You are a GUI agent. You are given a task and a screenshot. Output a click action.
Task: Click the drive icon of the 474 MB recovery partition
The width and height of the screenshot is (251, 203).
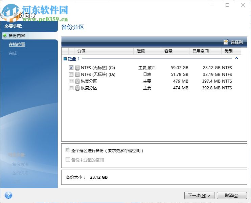pyautogui.click(x=77, y=88)
